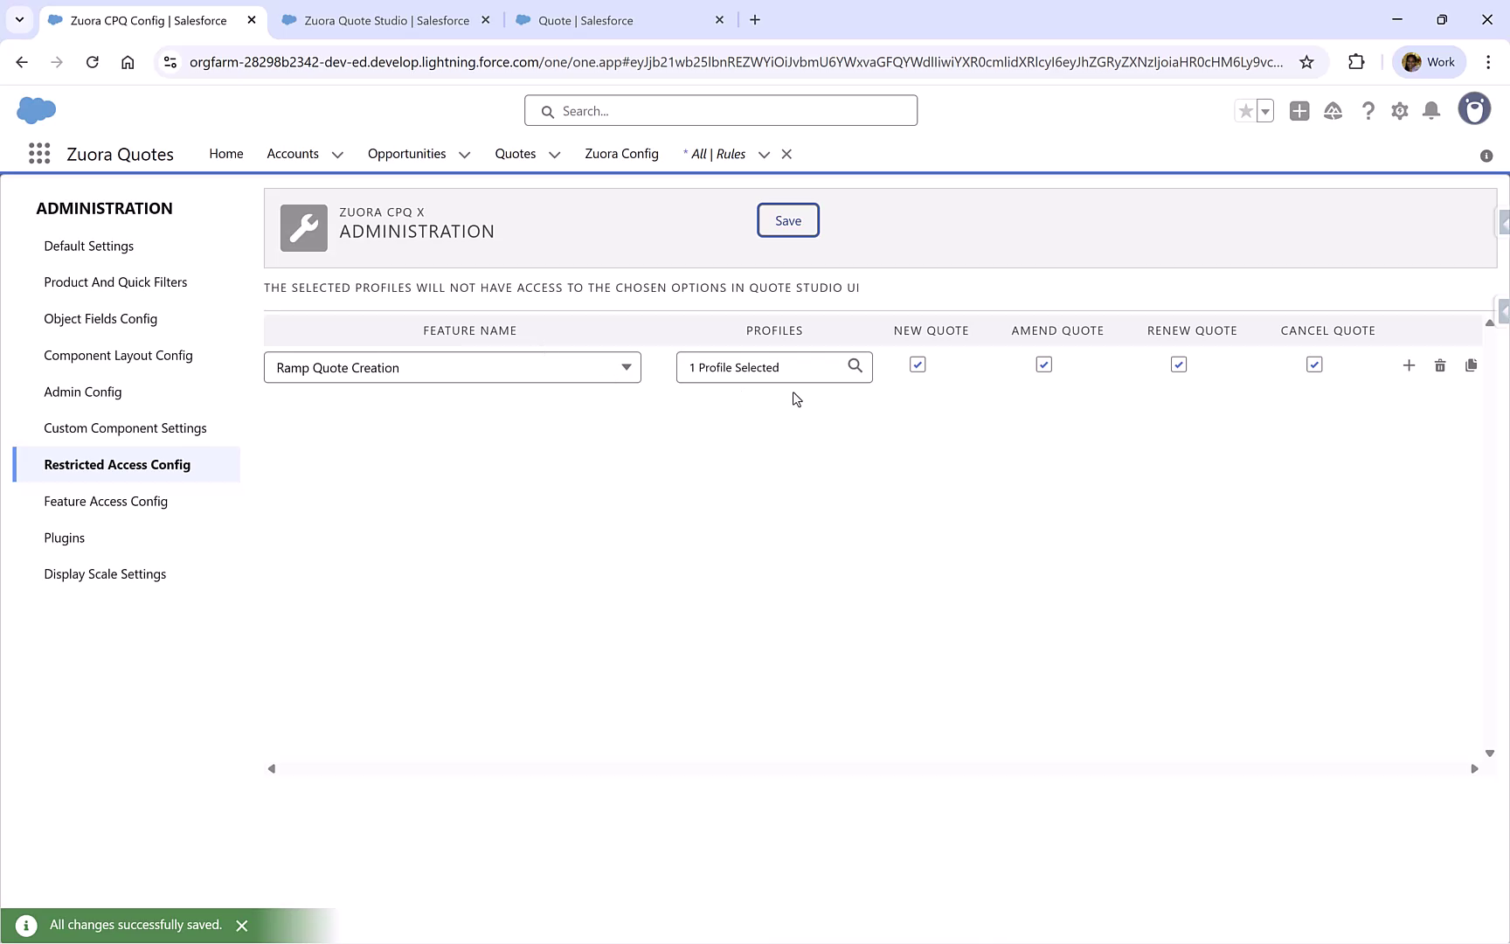Open Setup via the gear icon
The width and height of the screenshot is (1510, 944).
point(1399,110)
